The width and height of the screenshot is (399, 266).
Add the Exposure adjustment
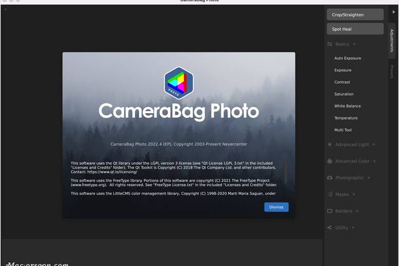tap(343, 70)
